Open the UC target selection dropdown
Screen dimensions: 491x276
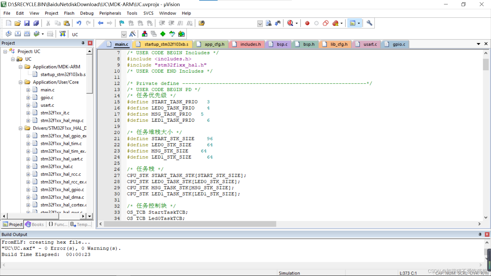tap(124, 34)
